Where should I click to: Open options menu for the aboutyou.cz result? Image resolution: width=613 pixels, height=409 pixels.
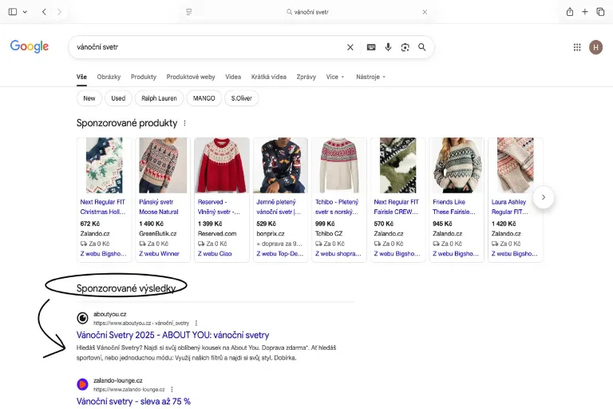(196, 324)
